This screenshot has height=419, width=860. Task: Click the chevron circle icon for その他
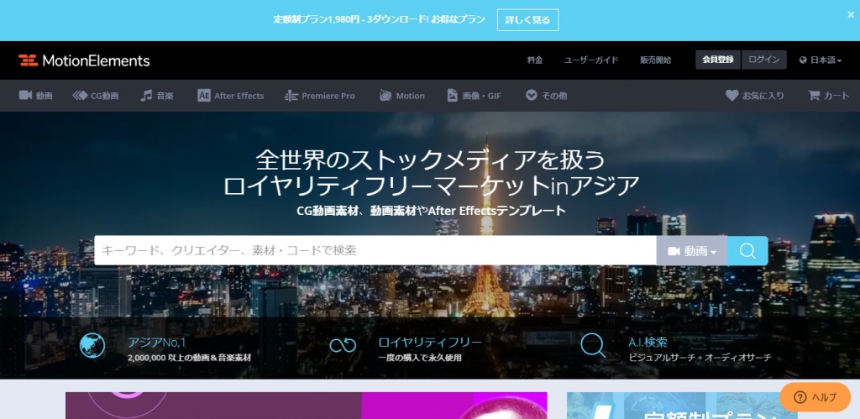point(531,96)
